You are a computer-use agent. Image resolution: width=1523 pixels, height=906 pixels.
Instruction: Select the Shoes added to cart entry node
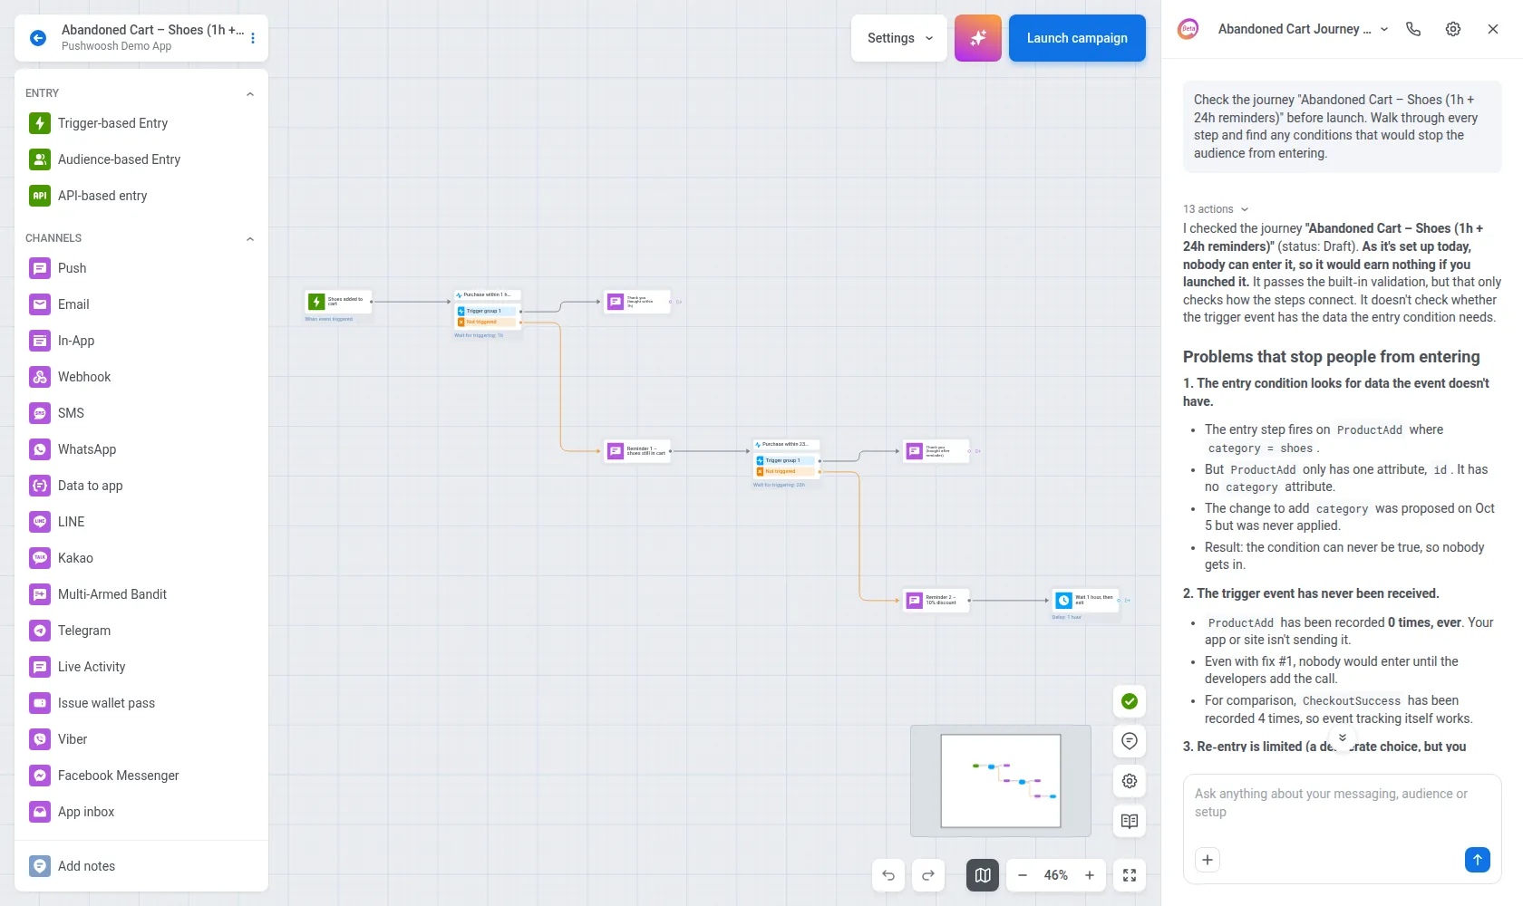(338, 302)
